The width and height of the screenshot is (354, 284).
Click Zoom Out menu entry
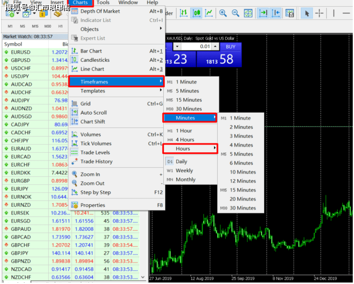click(x=117, y=183)
